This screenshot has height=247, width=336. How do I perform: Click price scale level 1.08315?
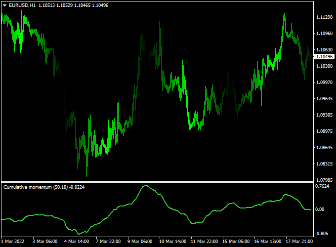tap(325, 164)
